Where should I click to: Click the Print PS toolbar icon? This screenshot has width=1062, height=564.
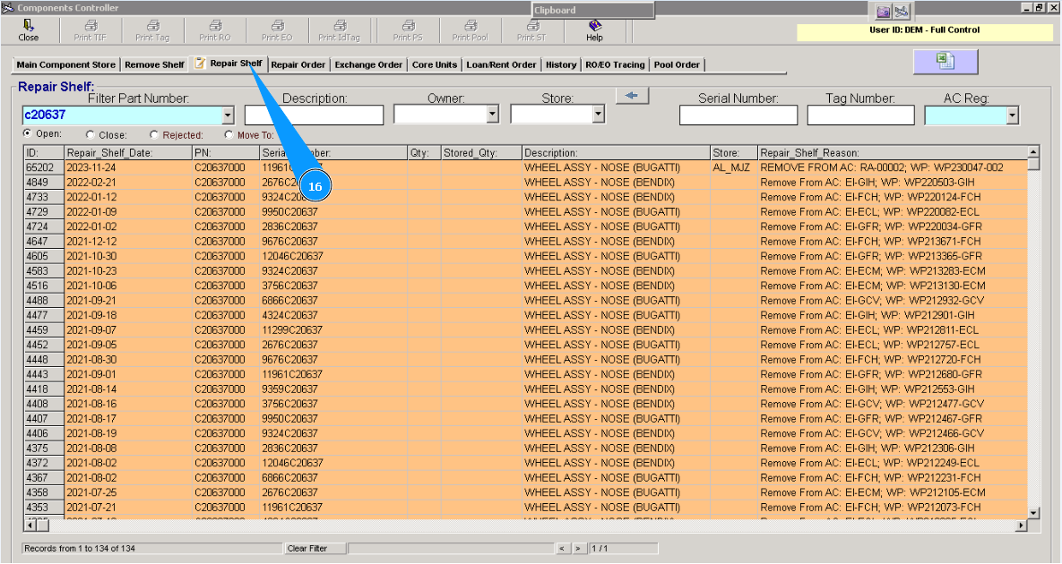(x=408, y=31)
